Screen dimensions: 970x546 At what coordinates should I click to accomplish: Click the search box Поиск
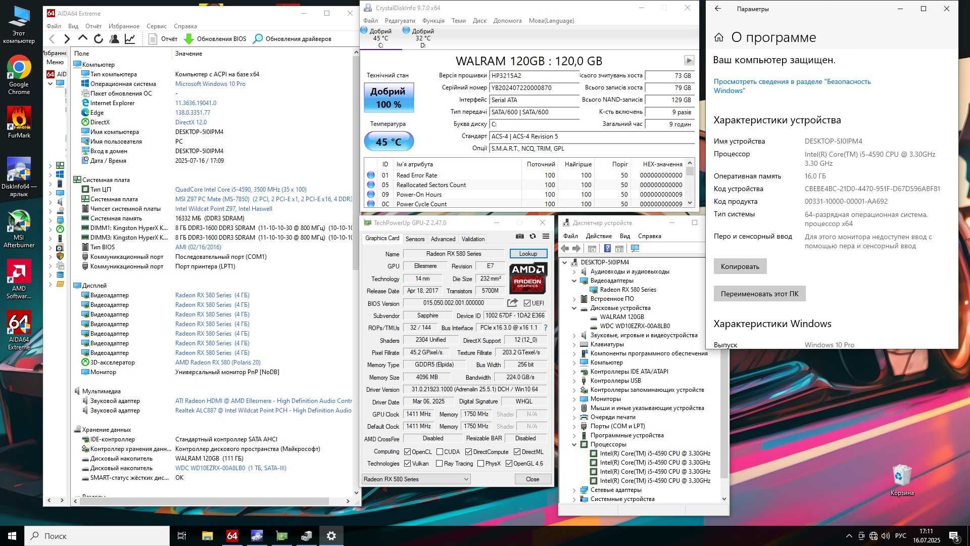point(97,536)
